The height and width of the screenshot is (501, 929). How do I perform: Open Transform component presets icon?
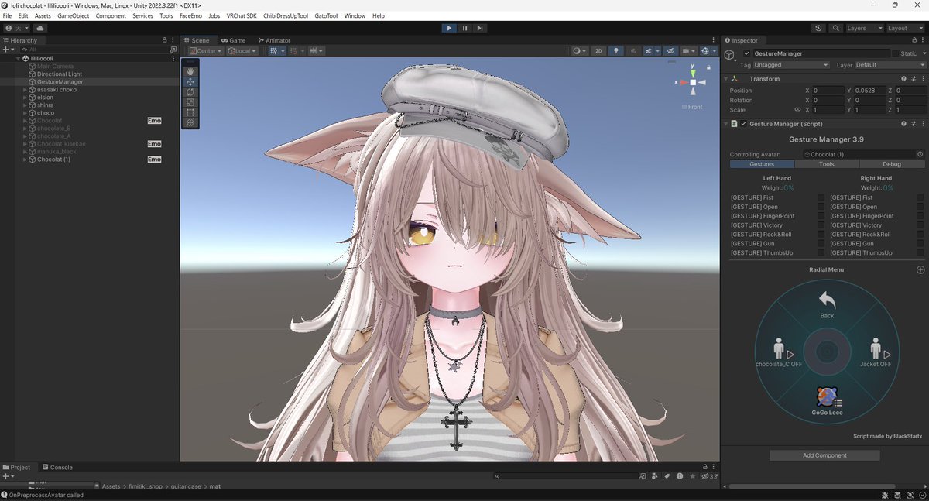[912, 79]
